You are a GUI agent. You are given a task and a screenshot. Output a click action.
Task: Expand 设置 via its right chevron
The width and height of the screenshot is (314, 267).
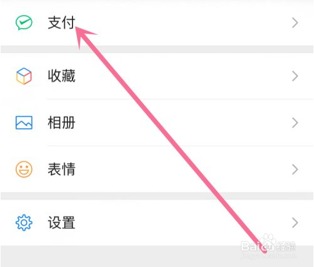coord(295,223)
